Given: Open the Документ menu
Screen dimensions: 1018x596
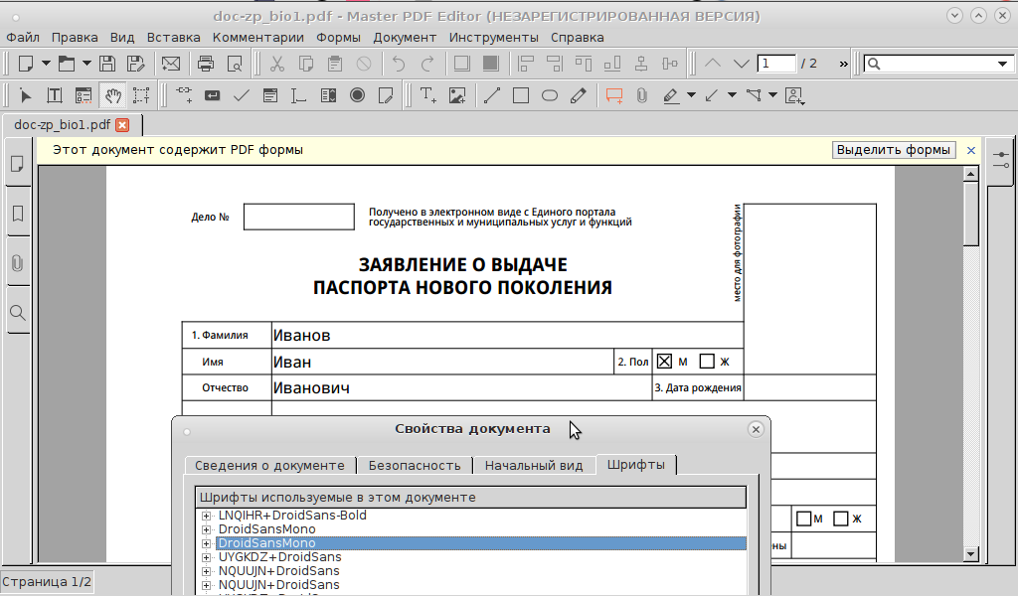Looking at the screenshot, I should point(405,37).
